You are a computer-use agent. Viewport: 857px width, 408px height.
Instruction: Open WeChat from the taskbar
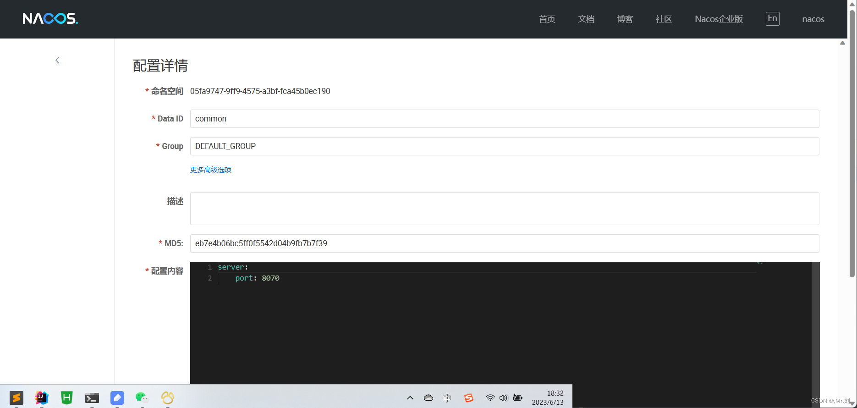pos(142,397)
